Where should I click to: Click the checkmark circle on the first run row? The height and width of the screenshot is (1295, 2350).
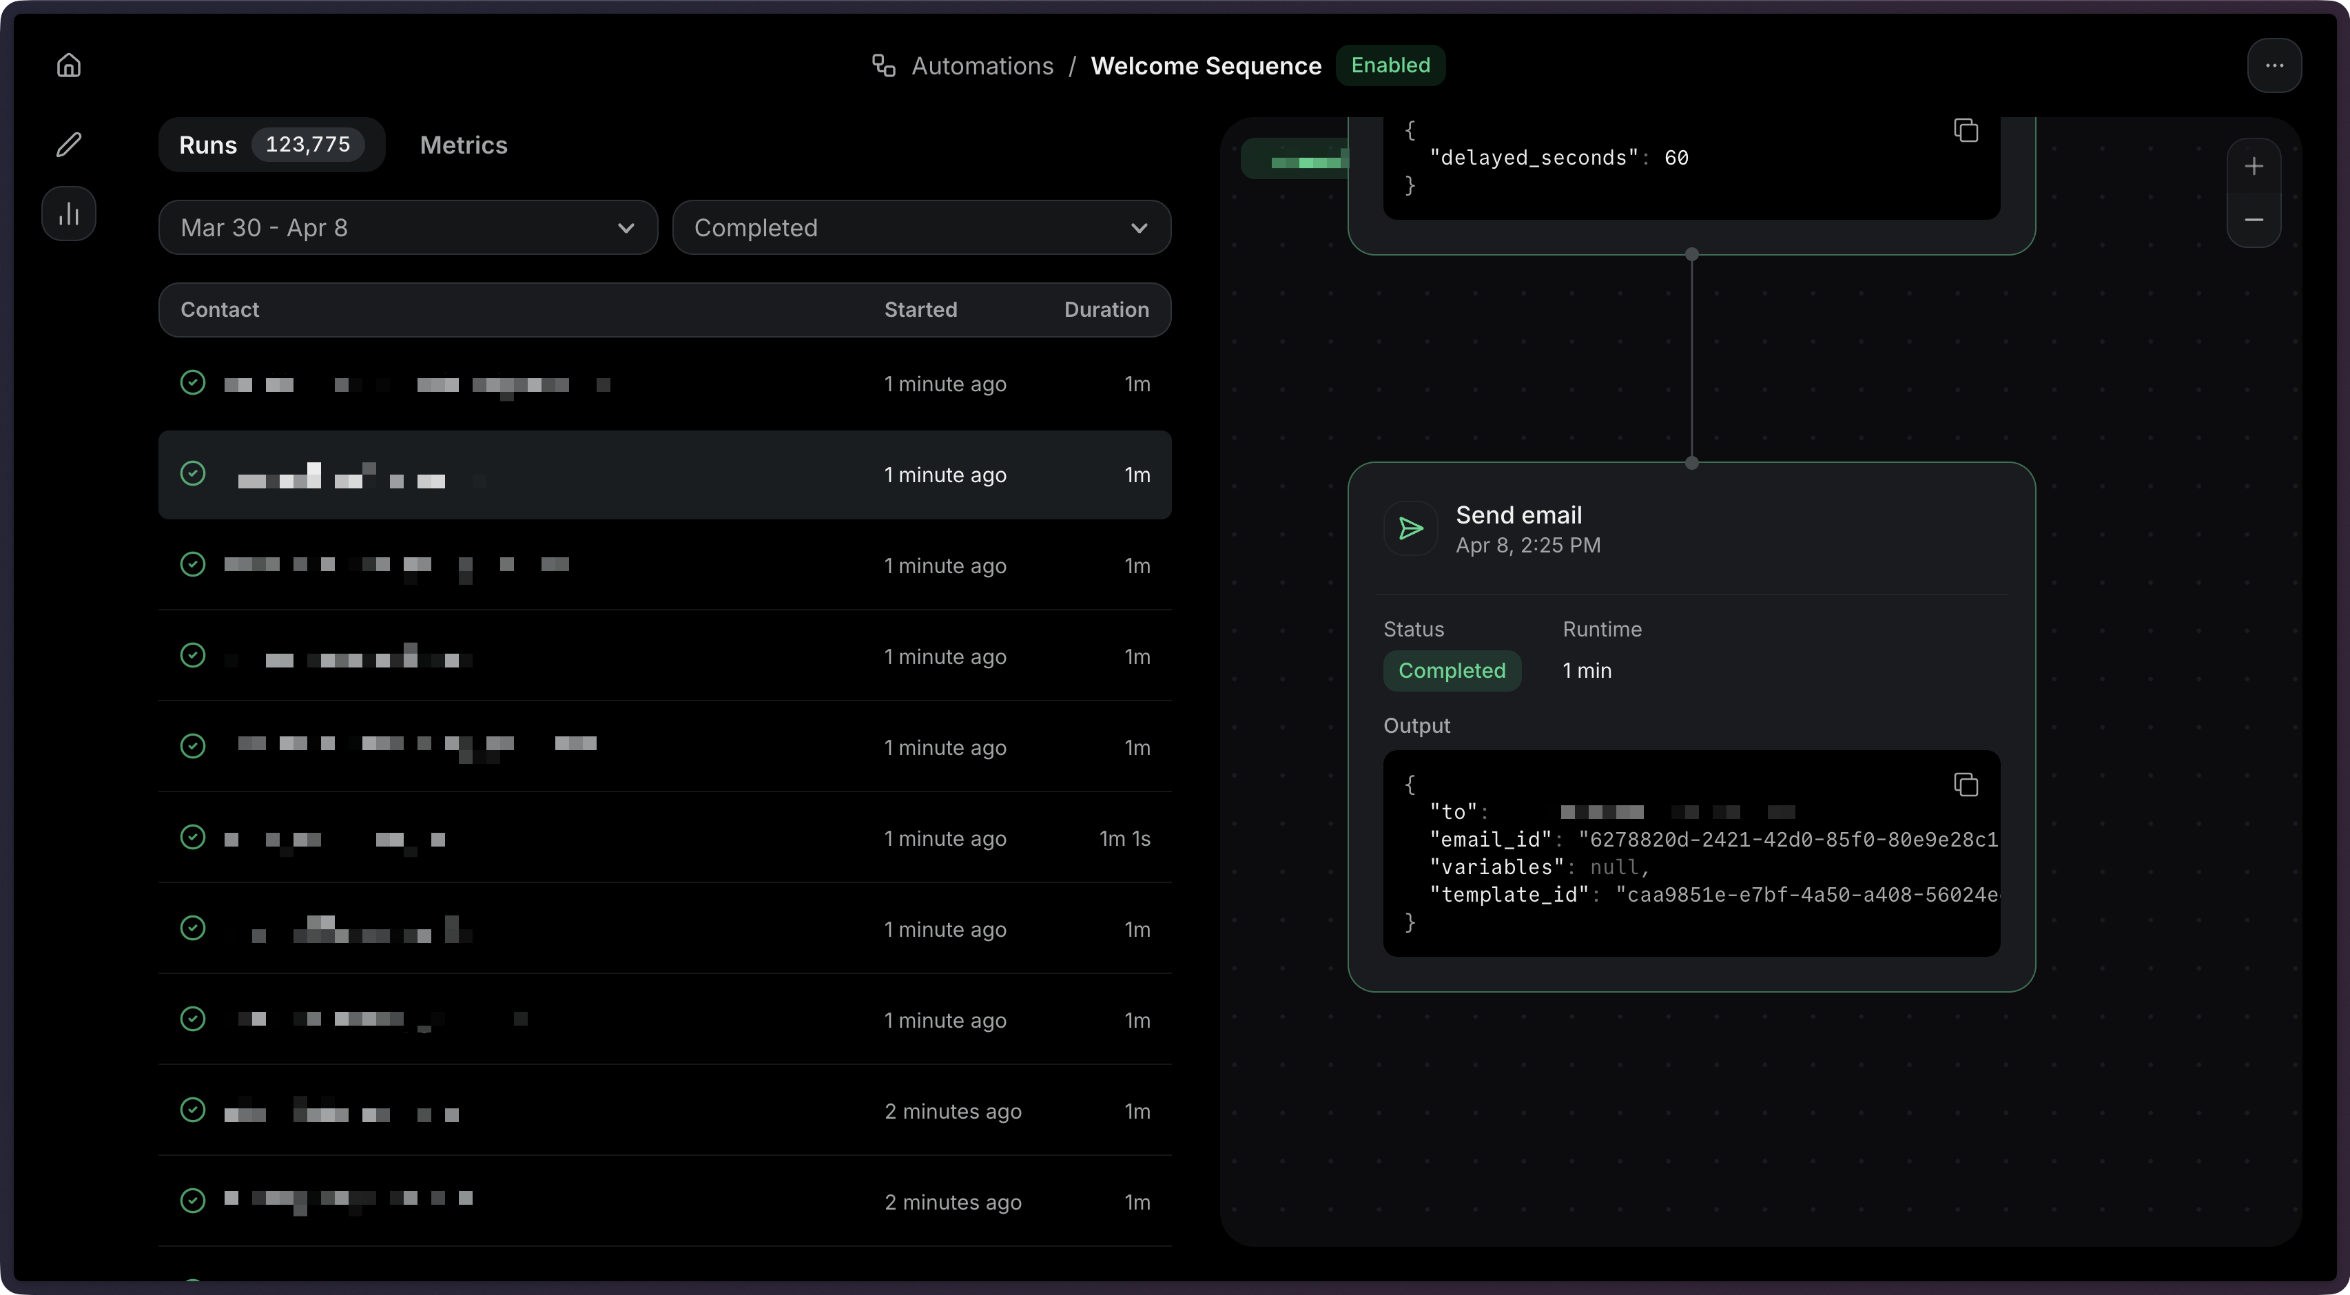click(192, 383)
